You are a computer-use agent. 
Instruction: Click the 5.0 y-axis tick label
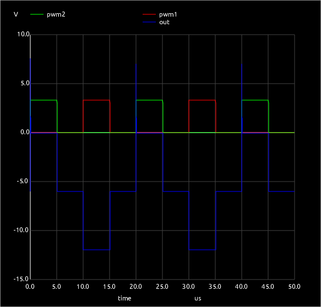(x=25, y=83)
